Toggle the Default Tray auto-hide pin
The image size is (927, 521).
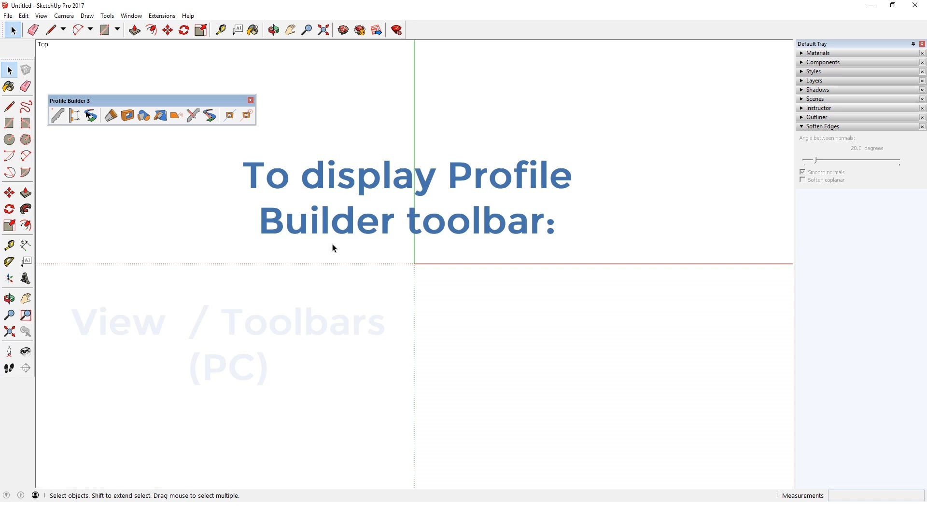(x=913, y=43)
